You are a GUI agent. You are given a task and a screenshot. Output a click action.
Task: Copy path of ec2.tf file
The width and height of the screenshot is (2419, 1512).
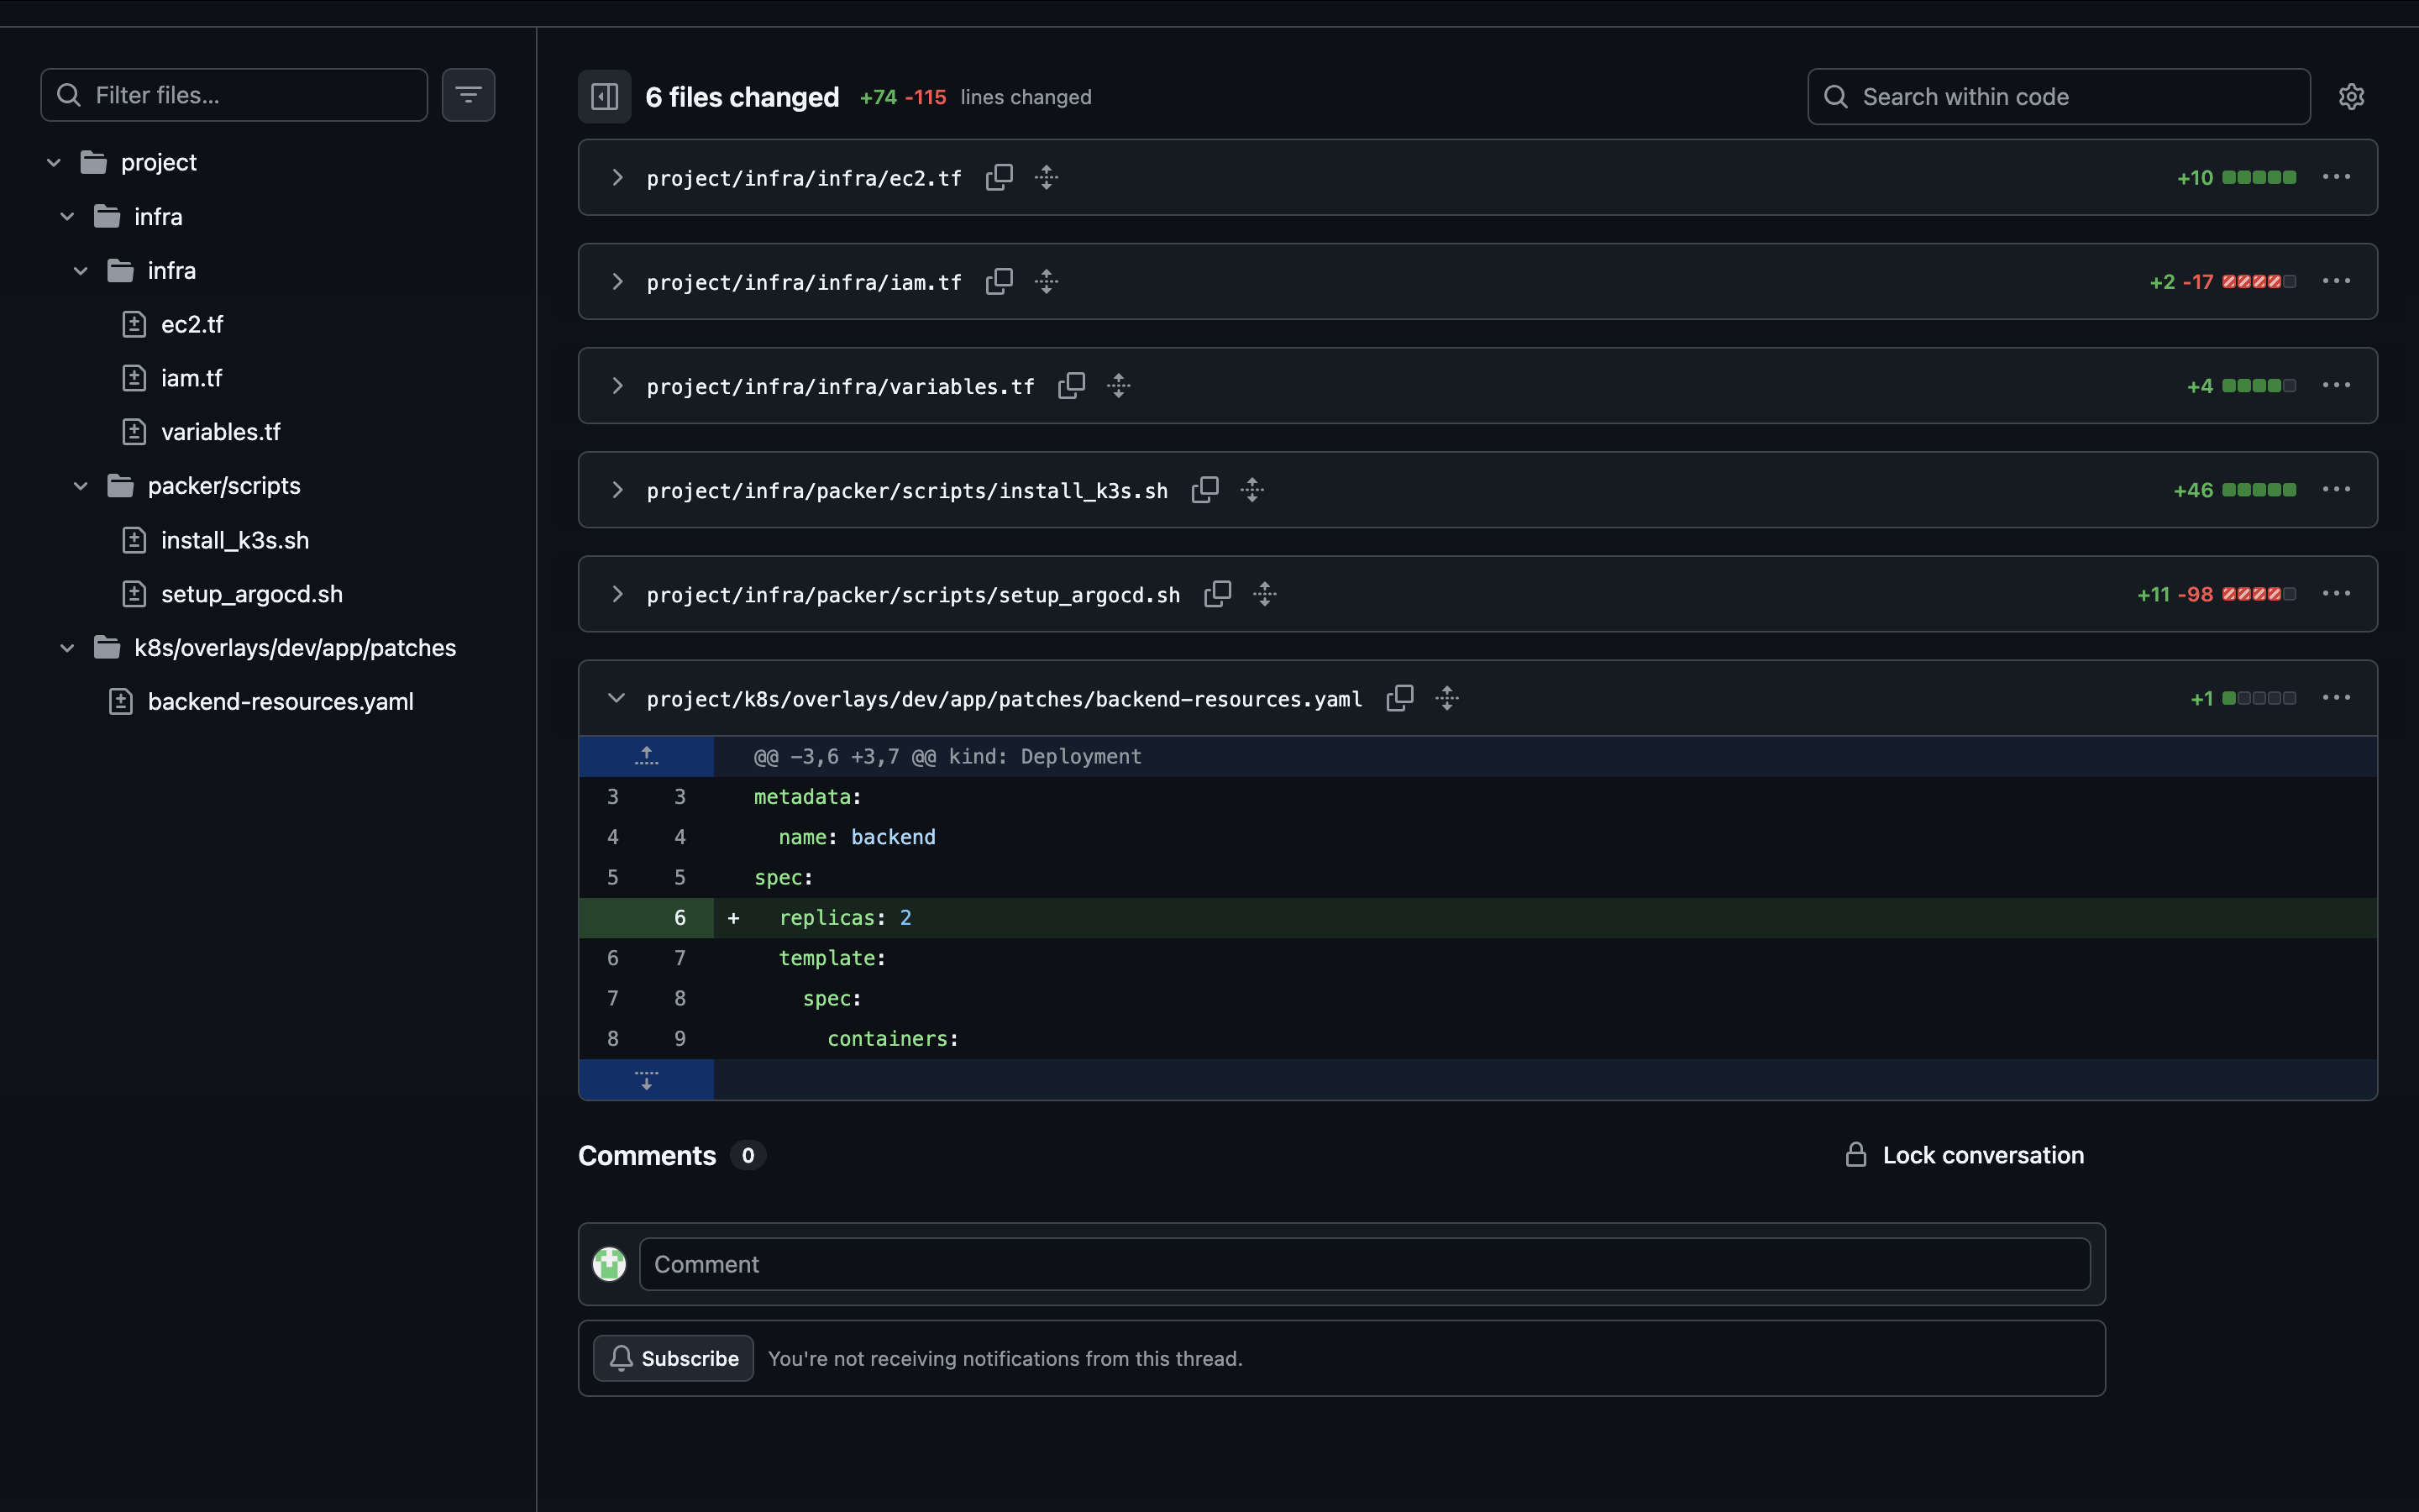pos(999,178)
